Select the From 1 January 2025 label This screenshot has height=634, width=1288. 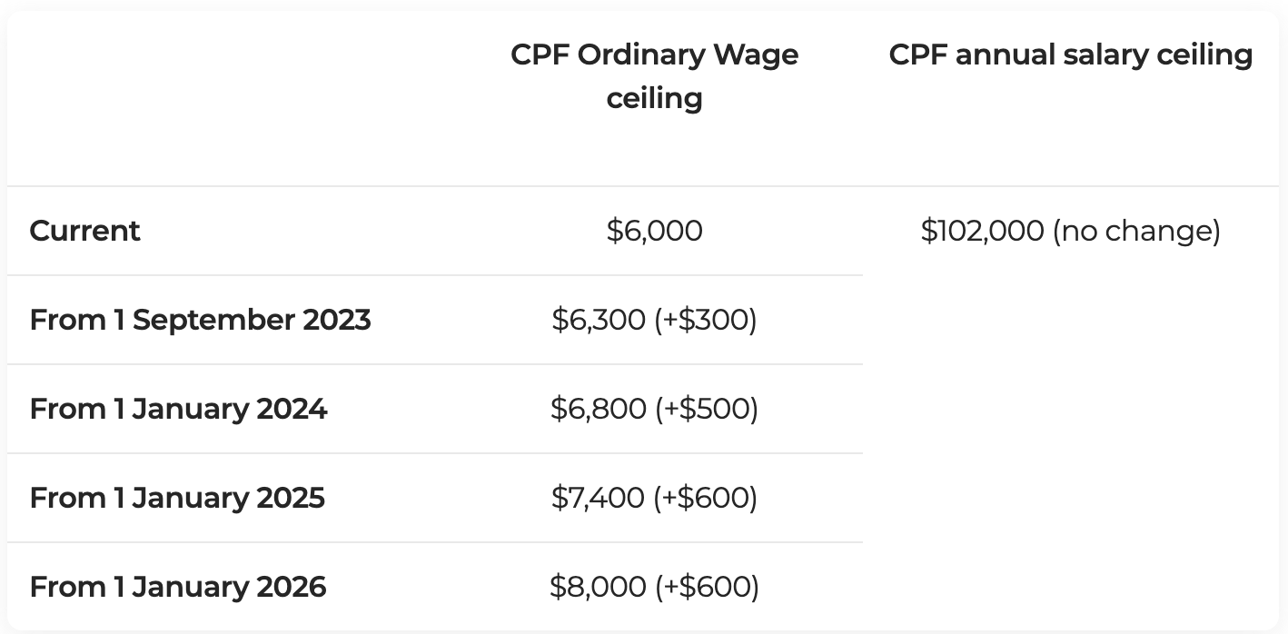[177, 498]
